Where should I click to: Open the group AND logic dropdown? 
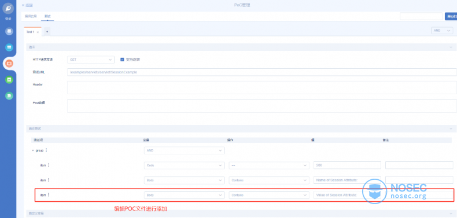[x=184, y=150]
